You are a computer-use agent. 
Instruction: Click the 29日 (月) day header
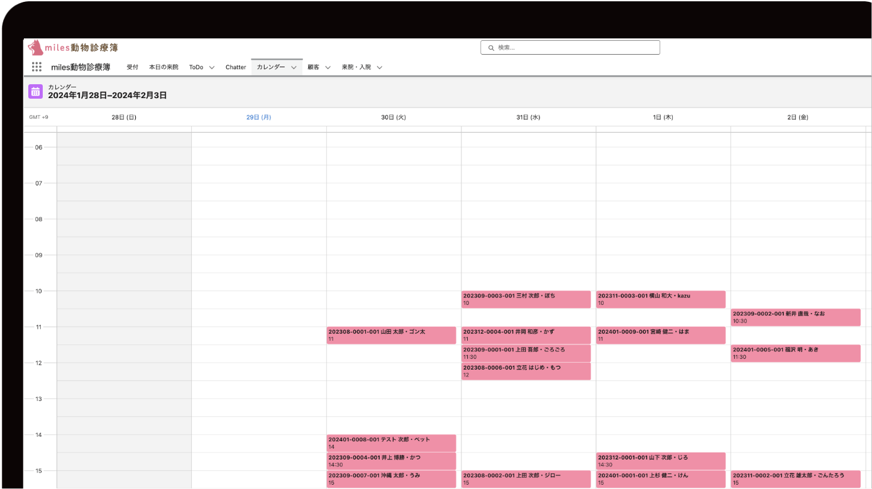pyautogui.click(x=258, y=117)
